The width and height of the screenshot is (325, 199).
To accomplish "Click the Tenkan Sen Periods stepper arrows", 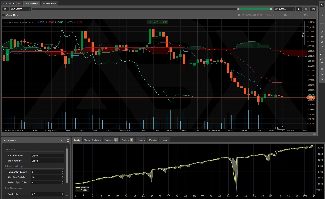I will tap(63, 172).
